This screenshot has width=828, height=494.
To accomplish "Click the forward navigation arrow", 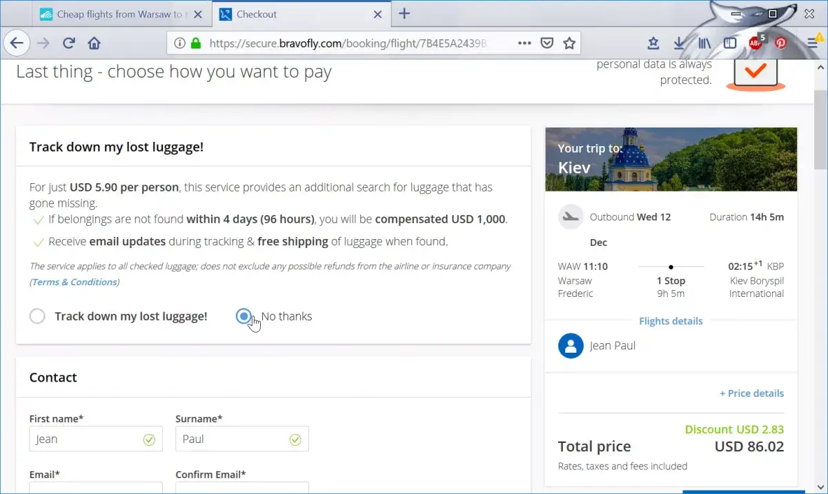I will [x=43, y=43].
